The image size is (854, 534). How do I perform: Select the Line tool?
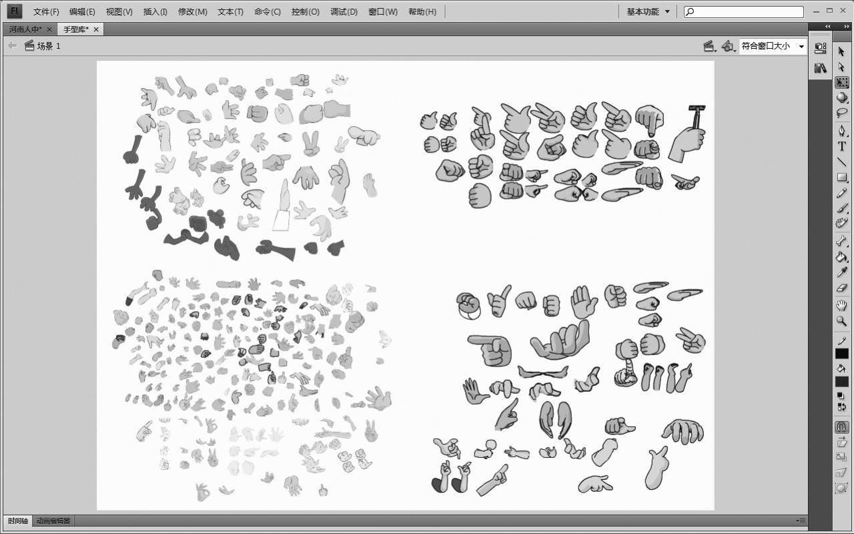(841, 162)
